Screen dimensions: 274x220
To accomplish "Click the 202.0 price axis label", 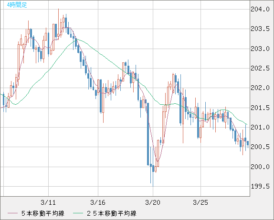I will tap(260, 88).
